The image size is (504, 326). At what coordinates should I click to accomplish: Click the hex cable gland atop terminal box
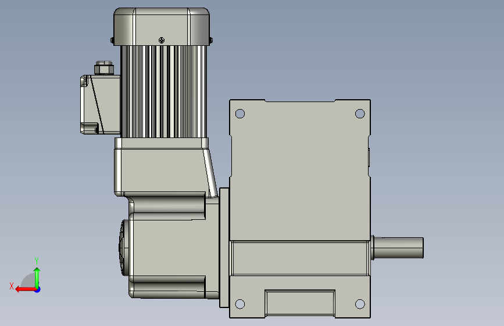(104, 68)
